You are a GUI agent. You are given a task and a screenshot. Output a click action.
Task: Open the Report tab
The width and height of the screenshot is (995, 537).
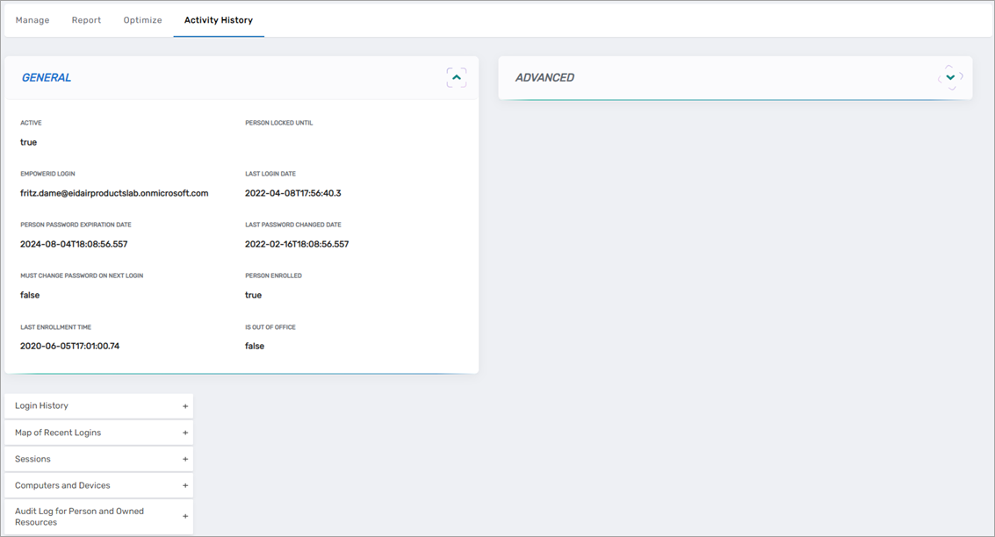(x=86, y=19)
